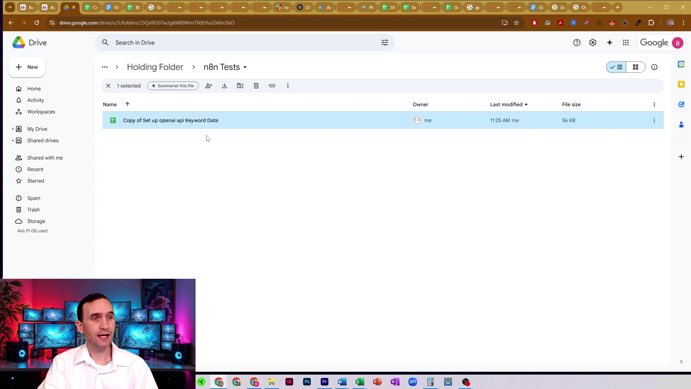Screen dimensions: 691x389
Task: Download the selected file
Action: [225, 86]
